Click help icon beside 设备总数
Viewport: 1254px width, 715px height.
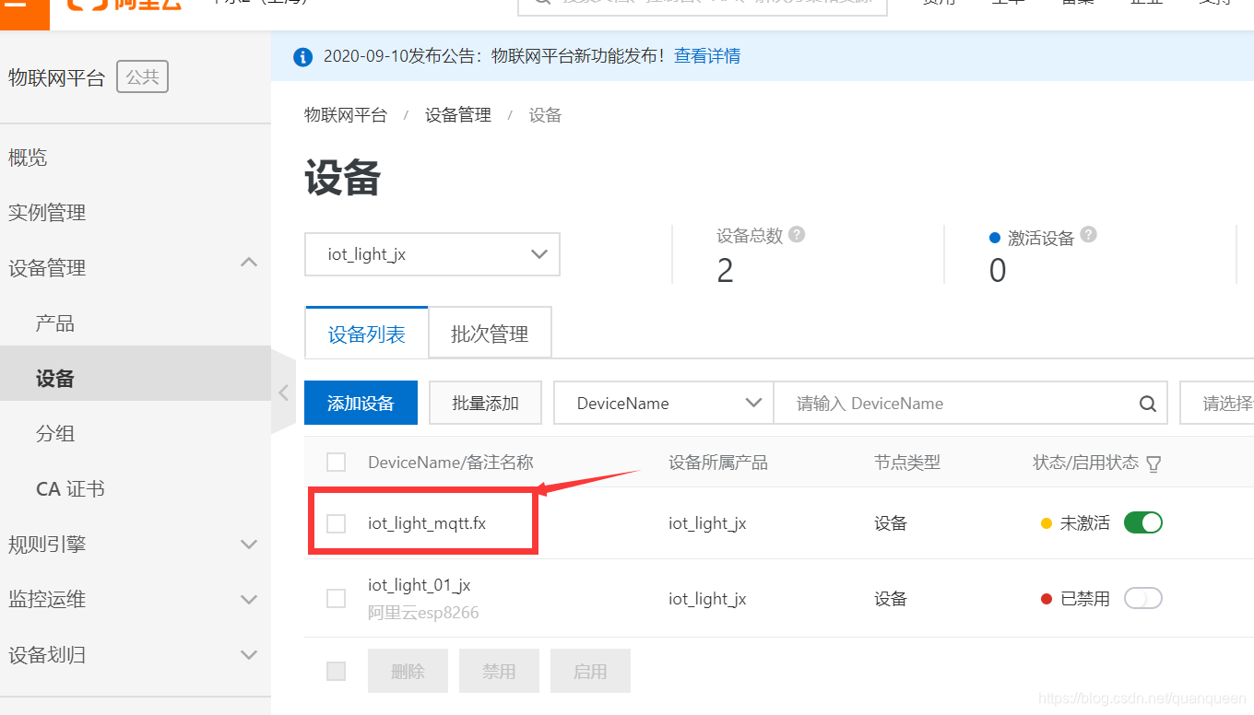pos(797,235)
